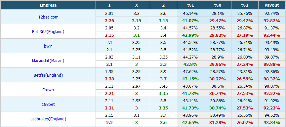Viewport: 286px width, 127px height.
Task: Sort by the %X column header
Action: [218, 5]
